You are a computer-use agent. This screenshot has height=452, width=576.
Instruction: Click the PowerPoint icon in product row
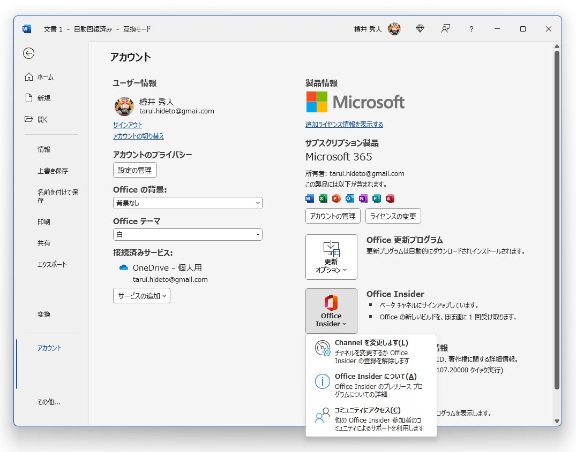click(336, 198)
